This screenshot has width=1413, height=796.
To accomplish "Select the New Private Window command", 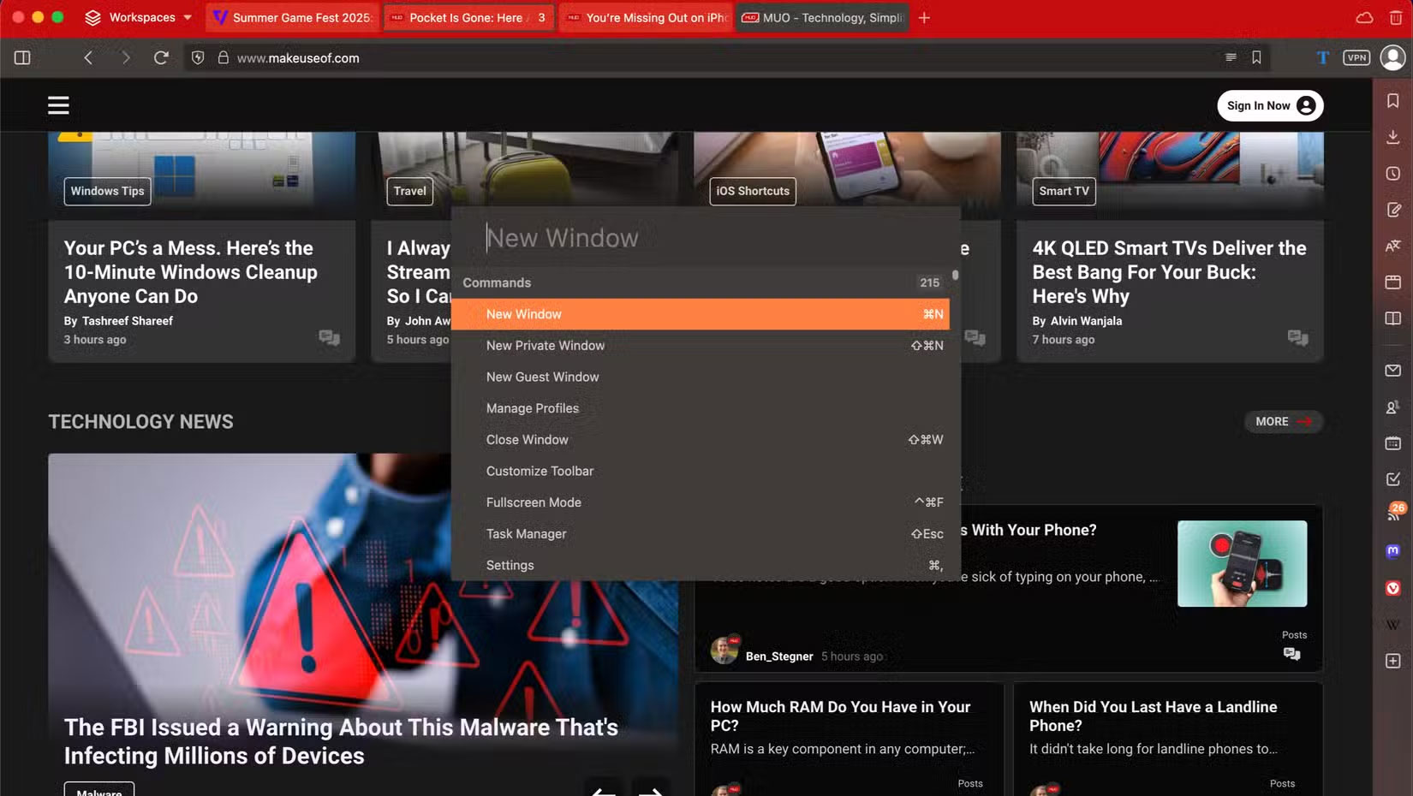I will pos(700,346).
